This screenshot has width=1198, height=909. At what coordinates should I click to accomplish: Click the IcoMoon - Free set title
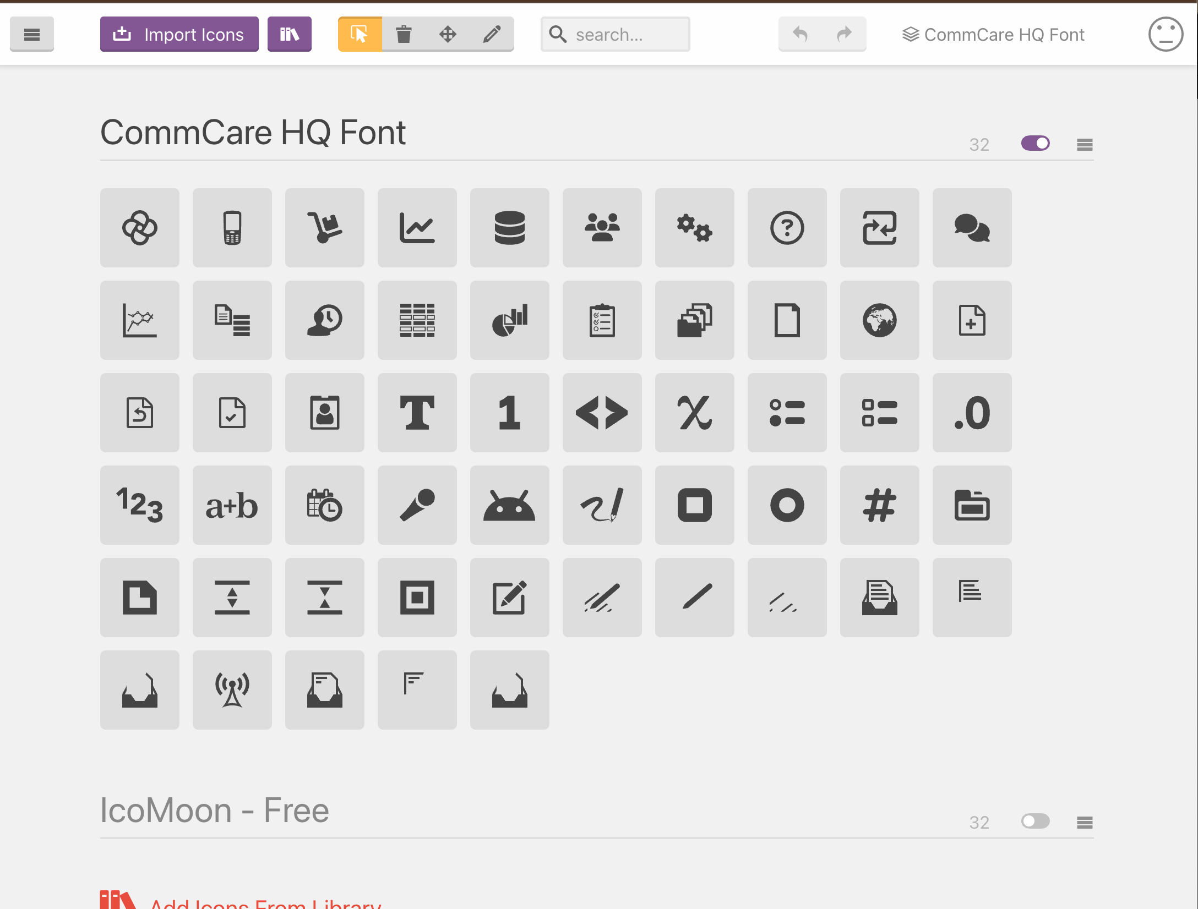(x=215, y=810)
